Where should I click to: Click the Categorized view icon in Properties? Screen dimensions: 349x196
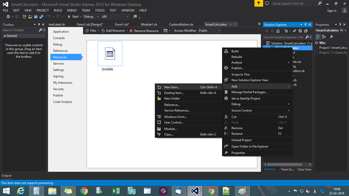pos(318,37)
